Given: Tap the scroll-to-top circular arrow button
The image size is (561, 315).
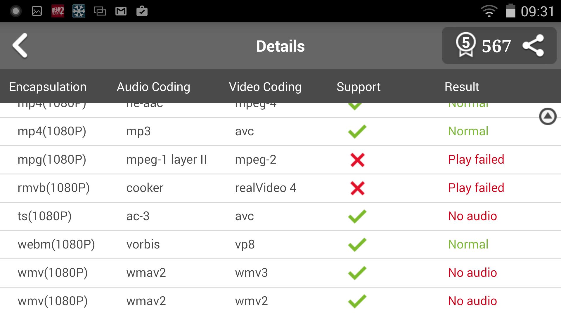Looking at the screenshot, I should [x=548, y=116].
